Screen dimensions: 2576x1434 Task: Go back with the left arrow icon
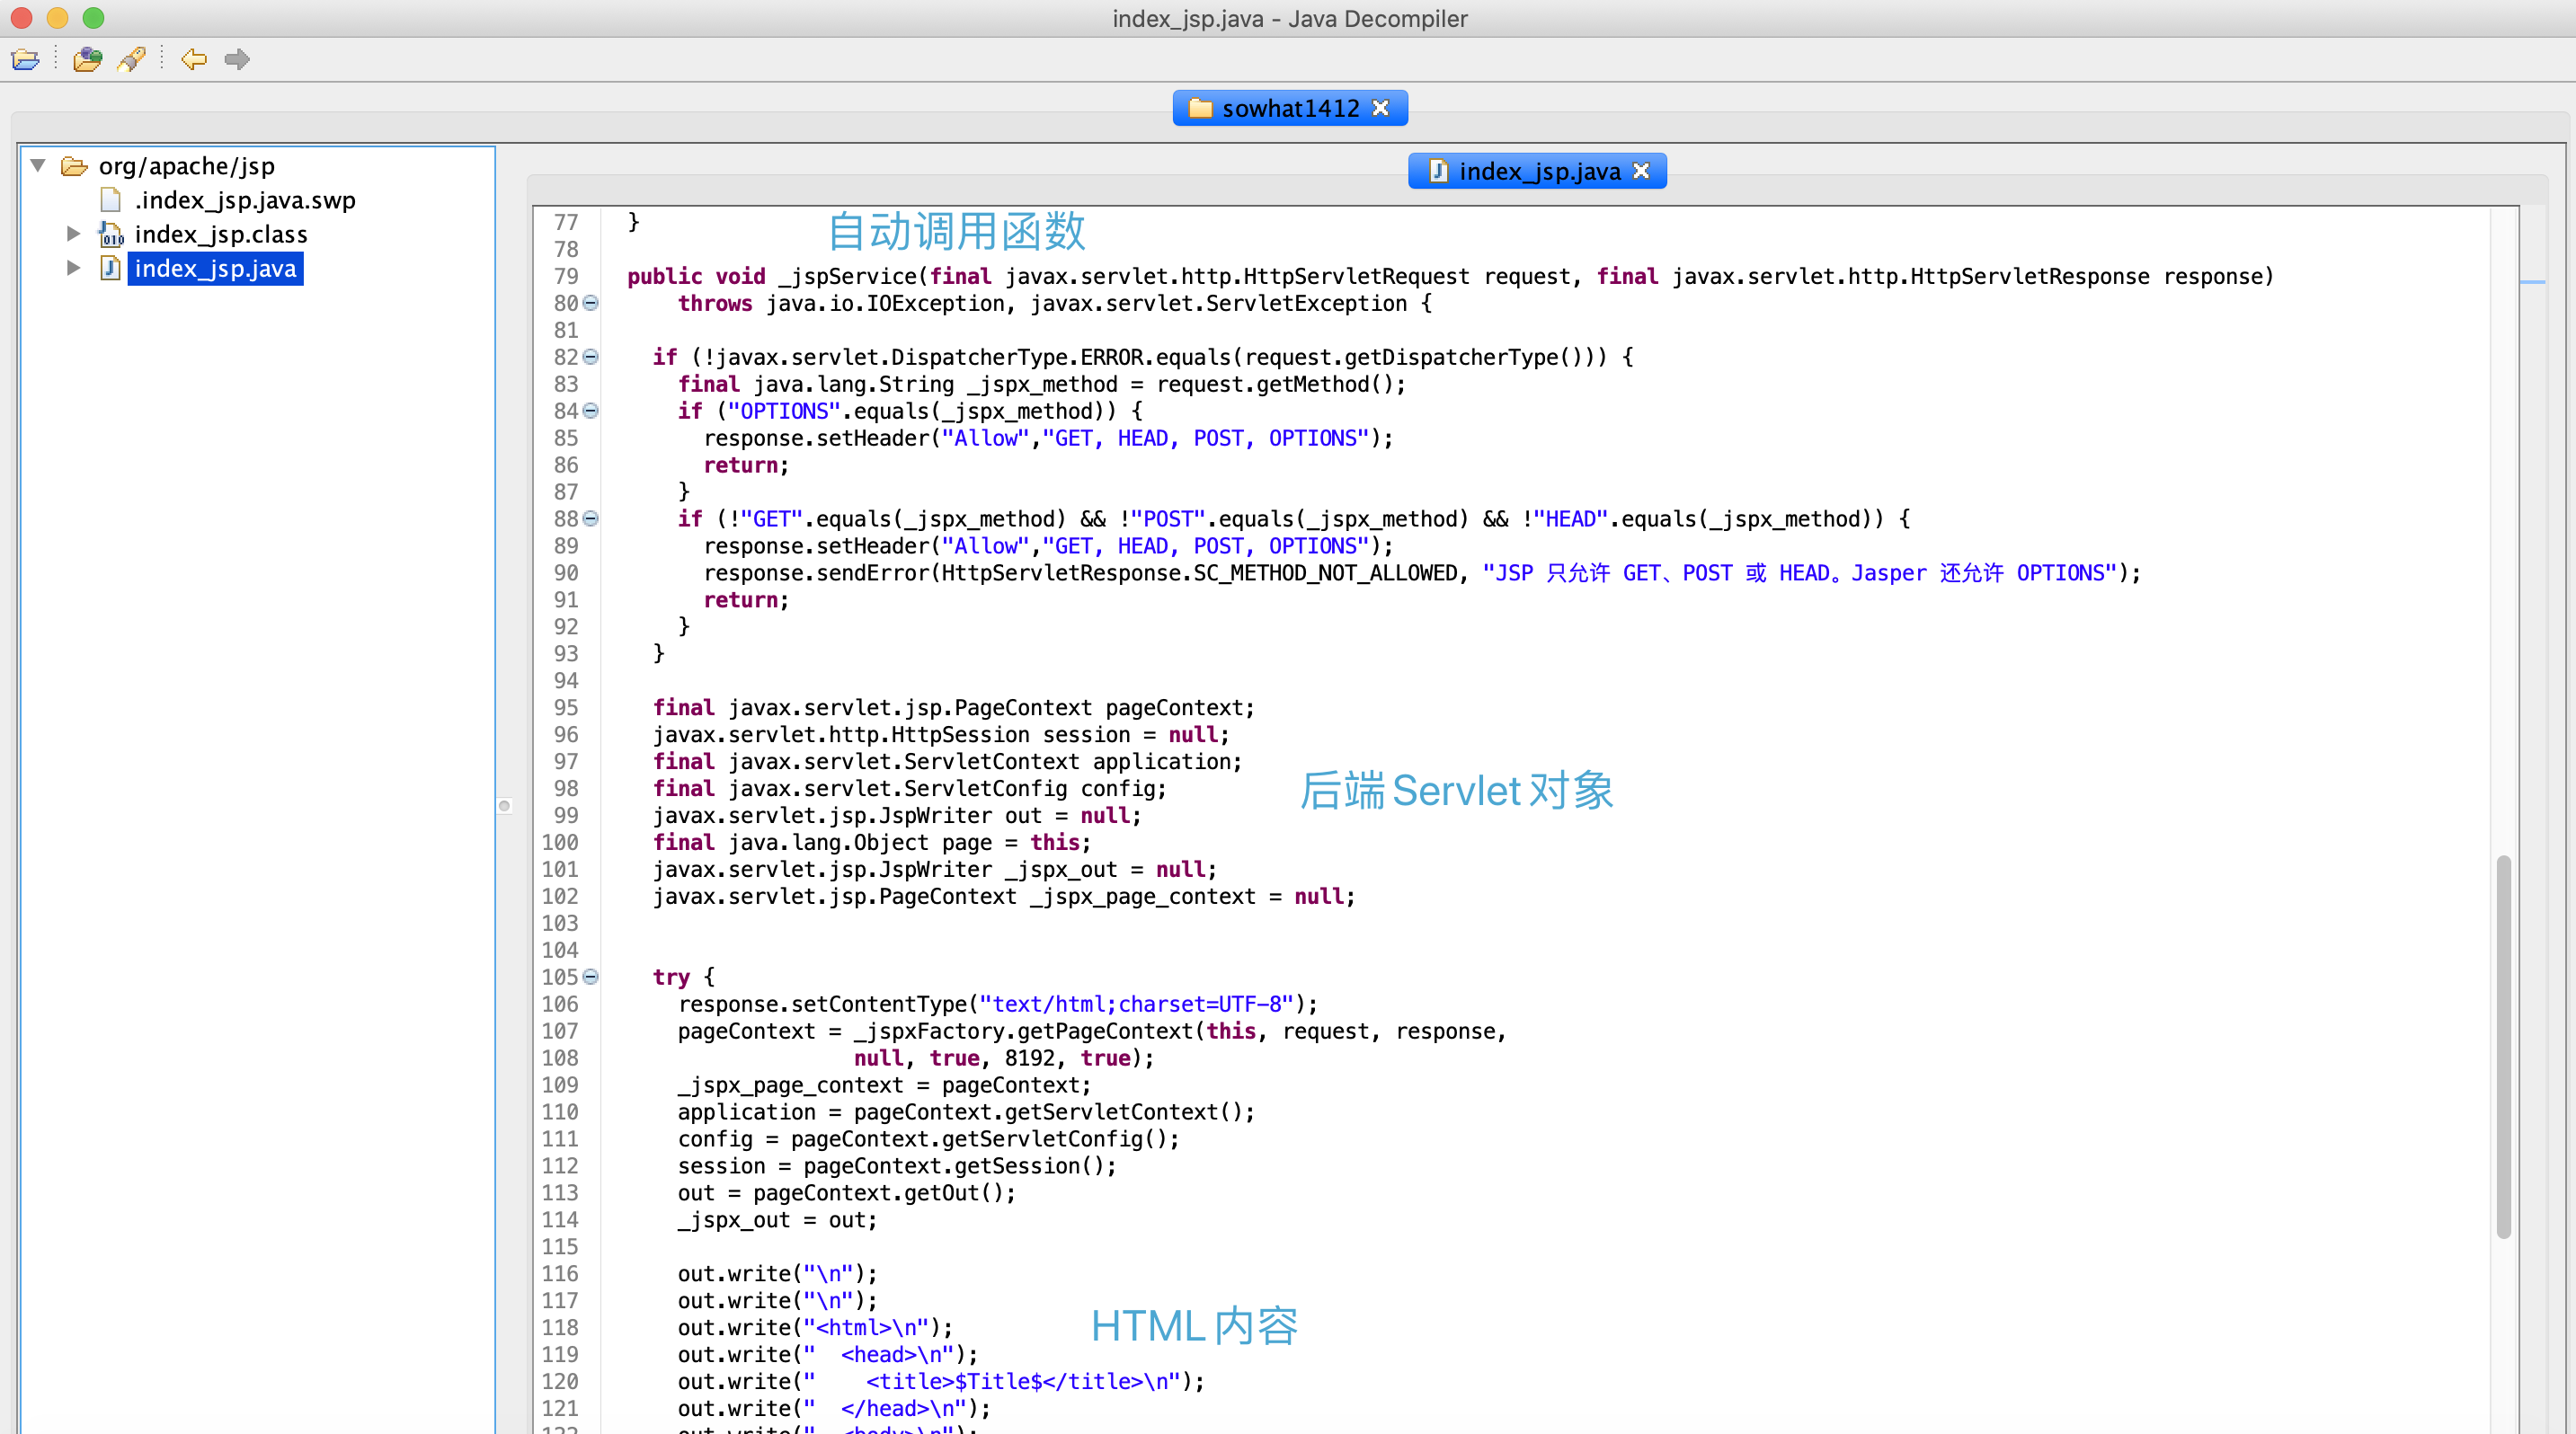[x=194, y=60]
